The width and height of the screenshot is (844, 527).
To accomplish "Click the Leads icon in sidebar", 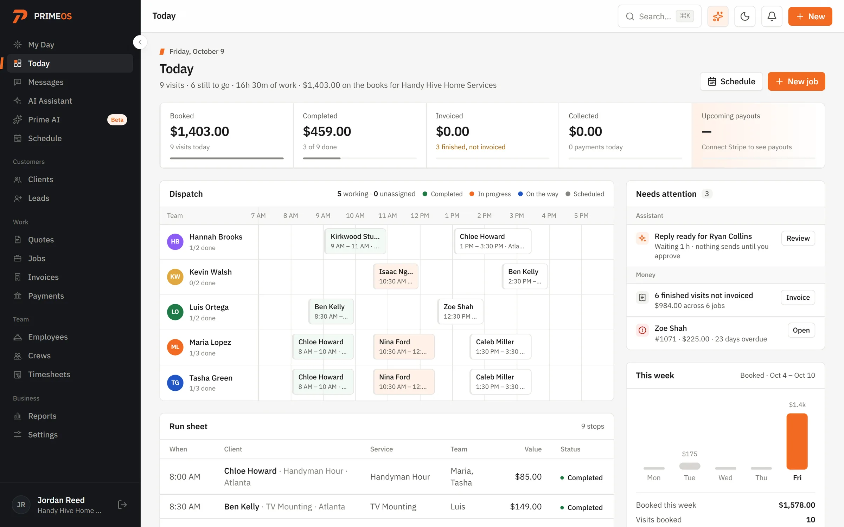I will pyautogui.click(x=18, y=198).
